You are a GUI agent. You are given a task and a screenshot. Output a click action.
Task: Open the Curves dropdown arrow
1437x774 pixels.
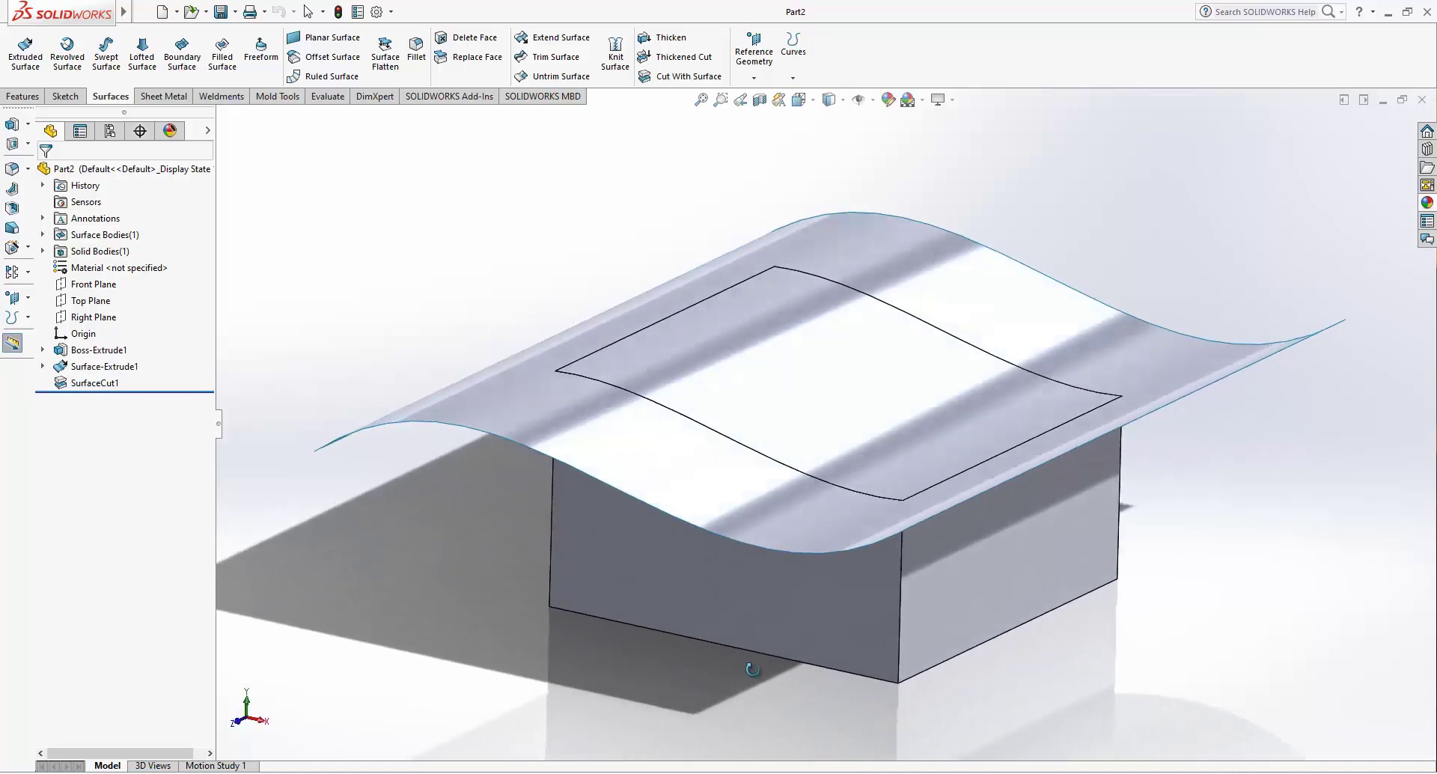pyautogui.click(x=793, y=78)
